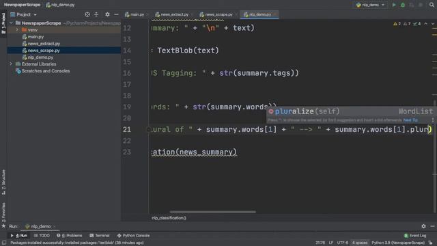Image resolution: width=437 pixels, height=246 pixels.
Task: Open the Python Console tool window
Action: [x=134, y=236]
